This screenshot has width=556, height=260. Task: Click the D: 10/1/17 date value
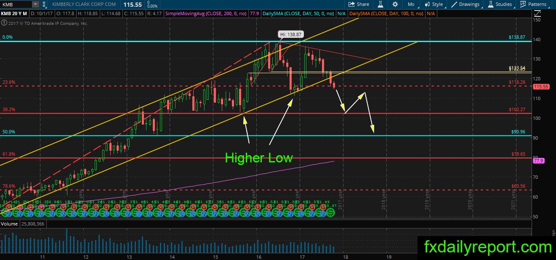tap(42, 13)
